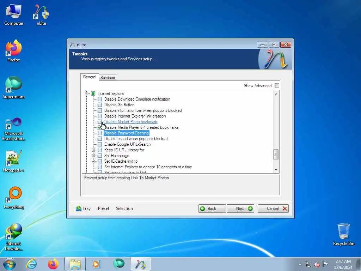
Task: Open the Windows Start menu
Action: point(10,264)
